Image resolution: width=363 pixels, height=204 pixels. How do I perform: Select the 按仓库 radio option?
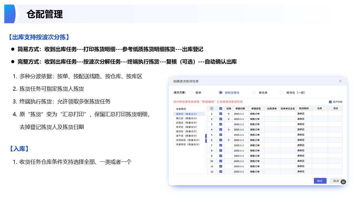point(254,92)
